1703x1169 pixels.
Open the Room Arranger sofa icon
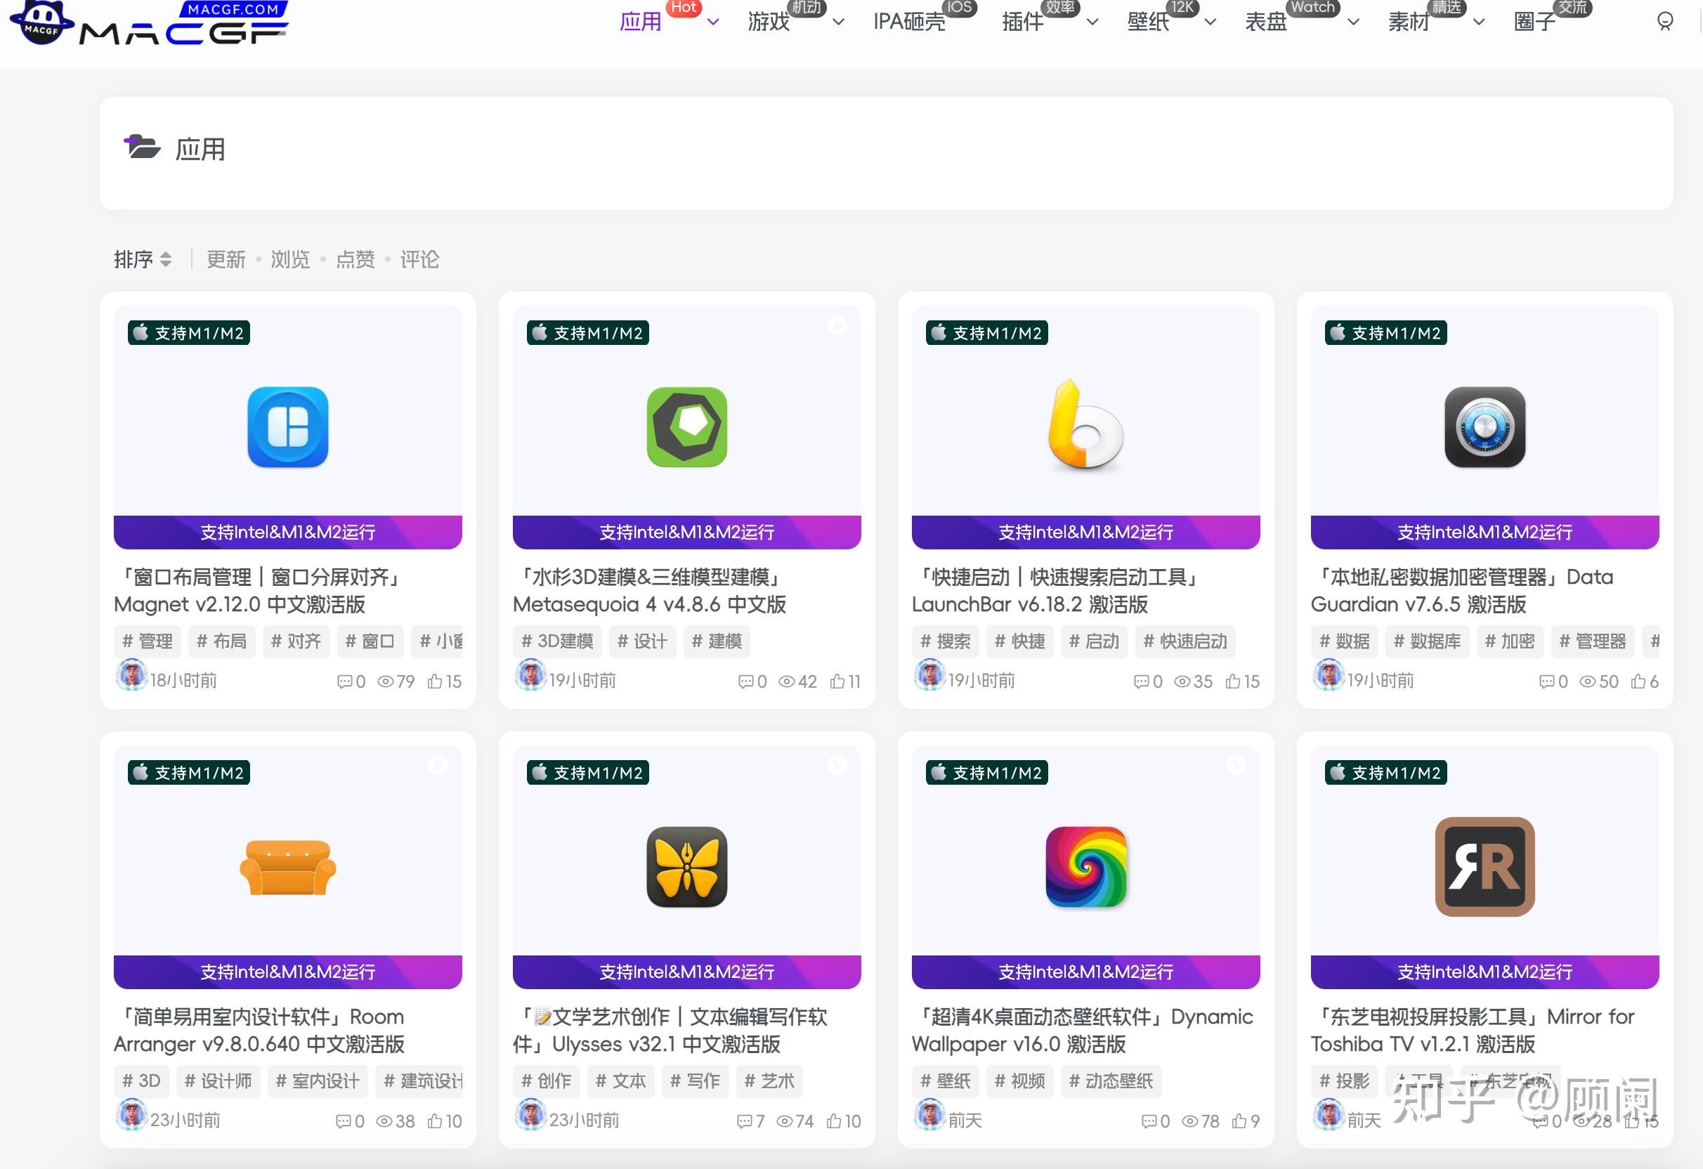click(x=287, y=868)
